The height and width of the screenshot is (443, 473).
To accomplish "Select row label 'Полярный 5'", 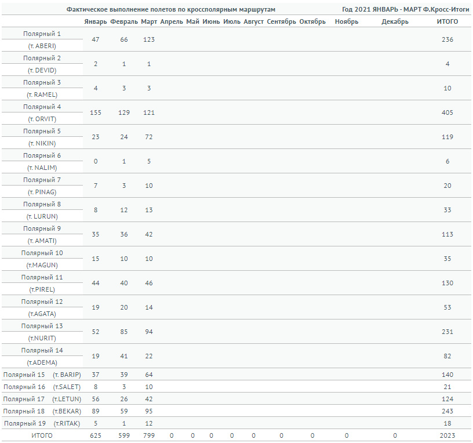I will 42,131.
